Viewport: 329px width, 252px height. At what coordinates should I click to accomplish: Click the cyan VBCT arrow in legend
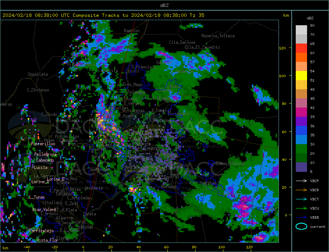pyautogui.click(x=301, y=199)
